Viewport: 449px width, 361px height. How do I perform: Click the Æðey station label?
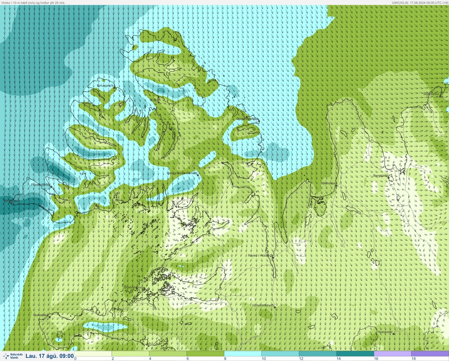154,100
